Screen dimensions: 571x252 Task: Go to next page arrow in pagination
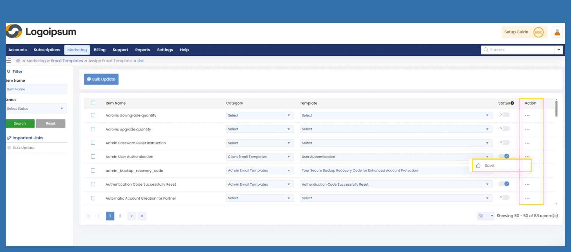(132, 216)
